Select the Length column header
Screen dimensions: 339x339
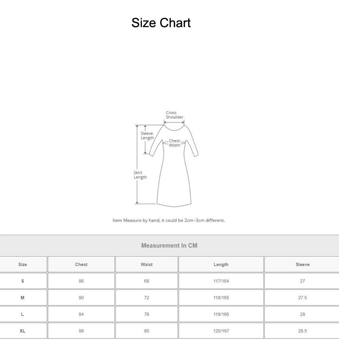pos(221,264)
